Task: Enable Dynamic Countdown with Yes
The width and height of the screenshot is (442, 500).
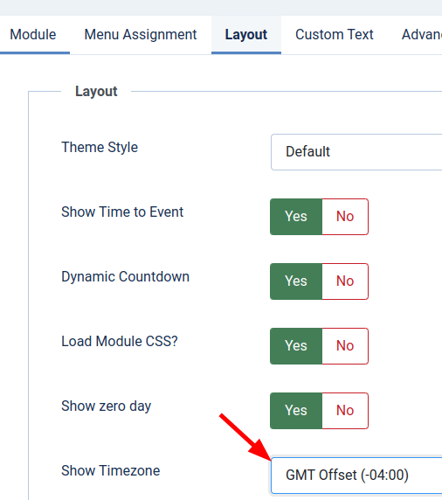Action: pyautogui.click(x=296, y=281)
